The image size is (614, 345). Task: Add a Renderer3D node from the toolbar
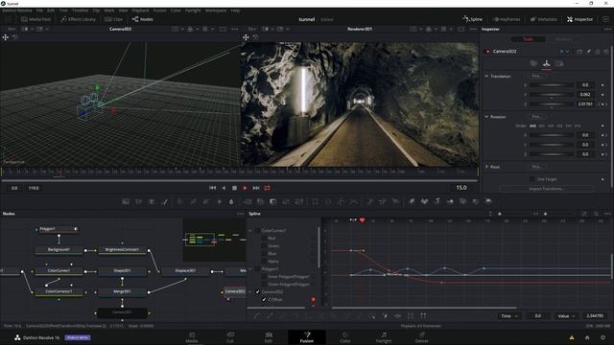coord(488,201)
